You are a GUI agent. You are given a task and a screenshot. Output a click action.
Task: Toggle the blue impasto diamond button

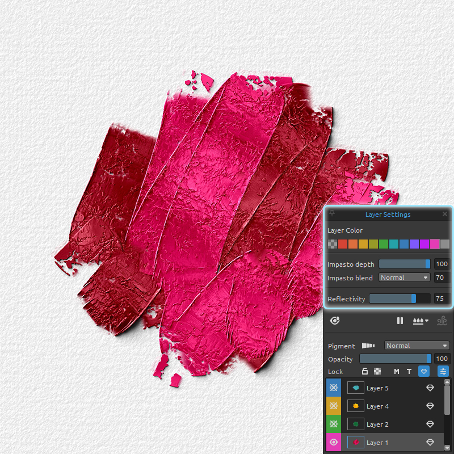click(x=423, y=371)
